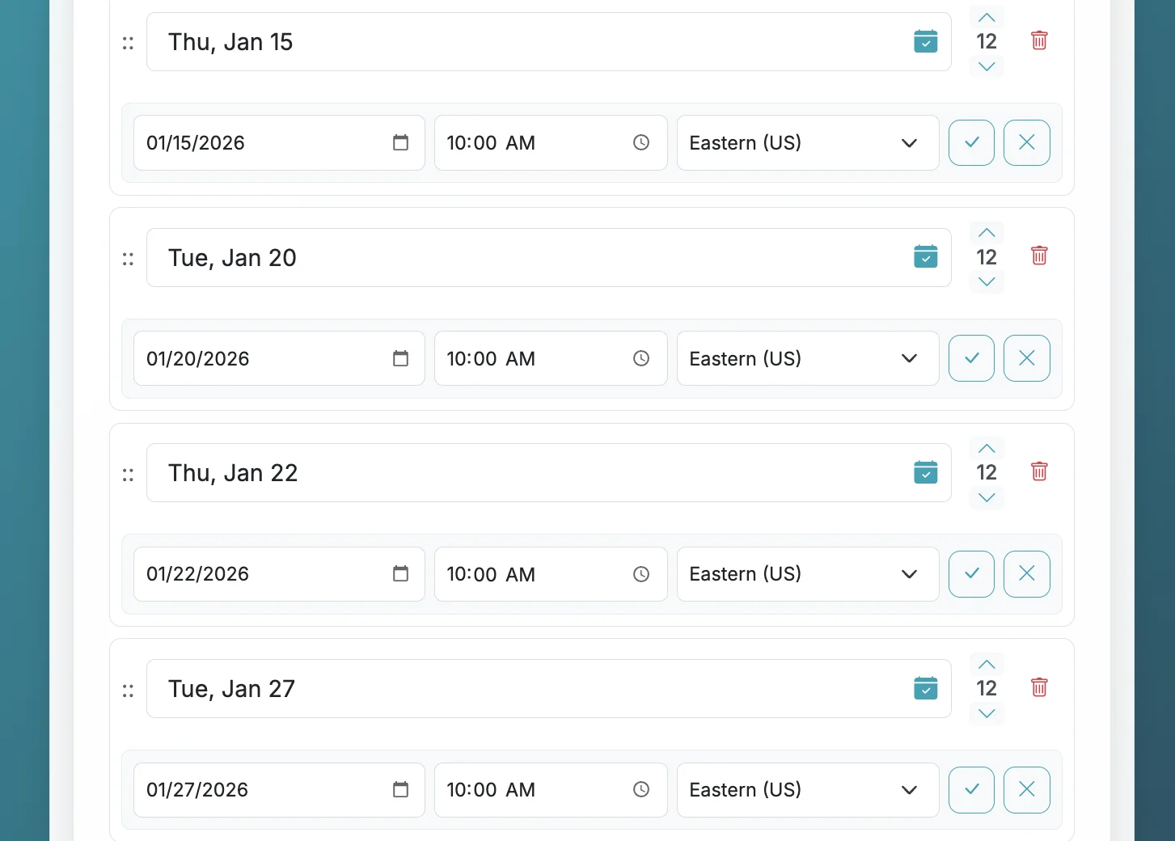Image resolution: width=1175 pixels, height=841 pixels.
Task: Click the clock icon beside Jan 22's time
Action: point(640,574)
